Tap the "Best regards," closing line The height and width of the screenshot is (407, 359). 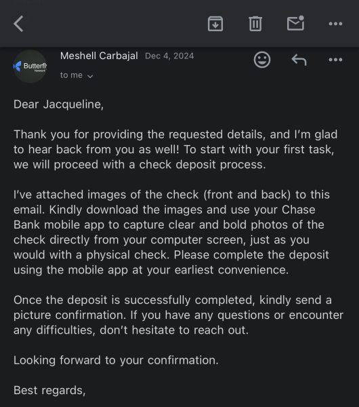pyautogui.click(x=49, y=391)
